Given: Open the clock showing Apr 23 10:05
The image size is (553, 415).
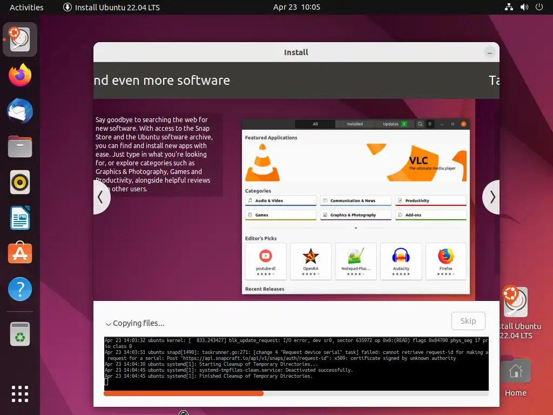Looking at the screenshot, I should [x=296, y=7].
